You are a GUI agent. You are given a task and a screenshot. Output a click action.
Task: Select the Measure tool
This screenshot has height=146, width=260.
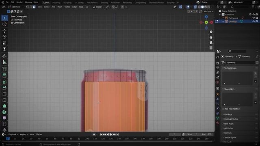pyautogui.click(x=4, y=62)
